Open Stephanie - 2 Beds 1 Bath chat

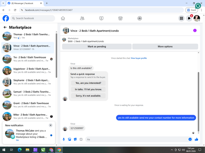28,82
